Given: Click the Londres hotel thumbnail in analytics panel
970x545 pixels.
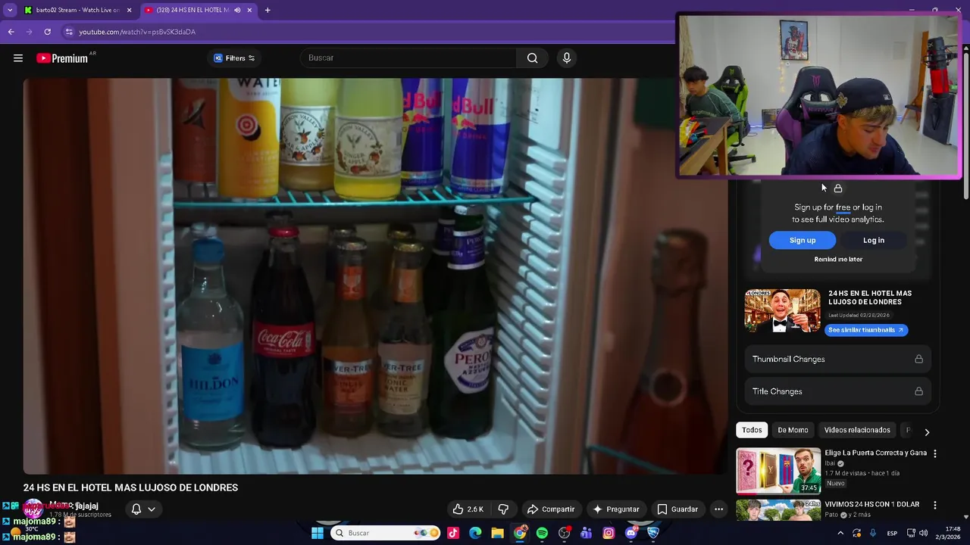Looking at the screenshot, I should point(782,310).
